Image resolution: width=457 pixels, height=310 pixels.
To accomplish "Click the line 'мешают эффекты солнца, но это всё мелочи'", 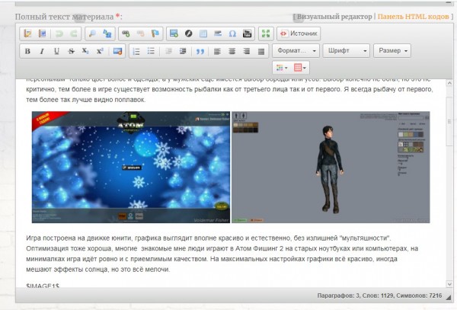I will click(x=98, y=270).
